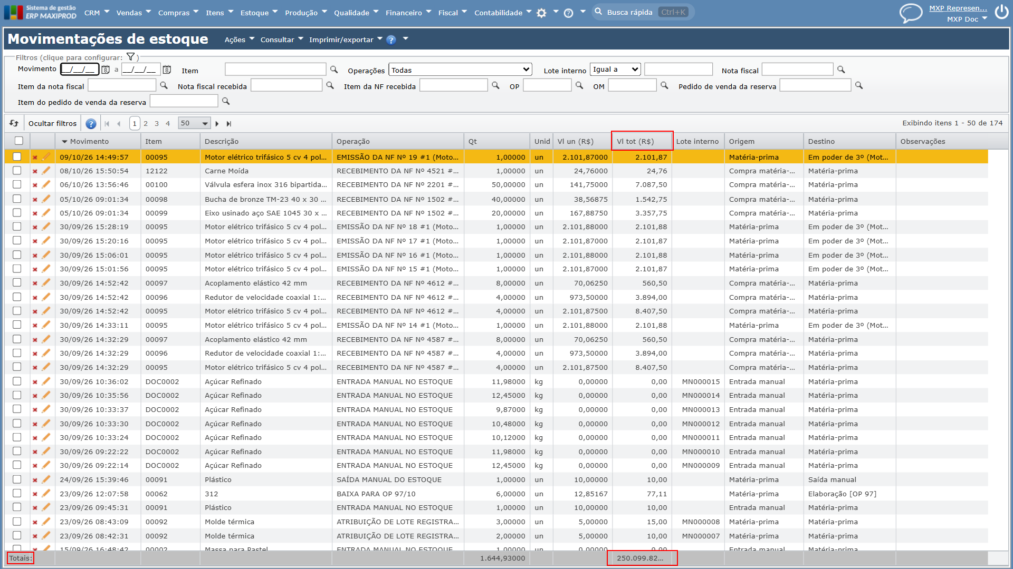Expand the Ações menu dropdown
This screenshot has width=1013, height=569.
pyautogui.click(x=239, y=40)
